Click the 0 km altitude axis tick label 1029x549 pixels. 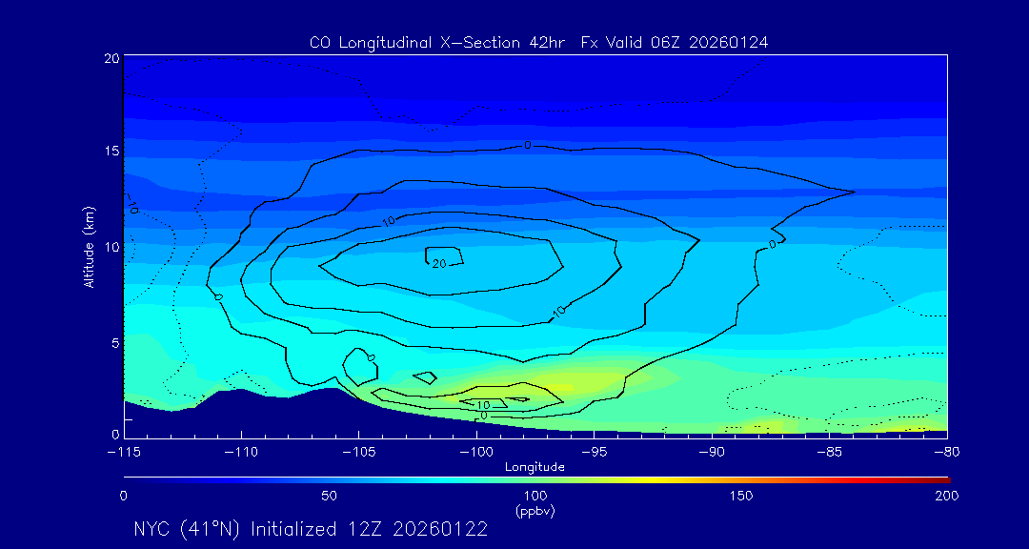[115, 435]
